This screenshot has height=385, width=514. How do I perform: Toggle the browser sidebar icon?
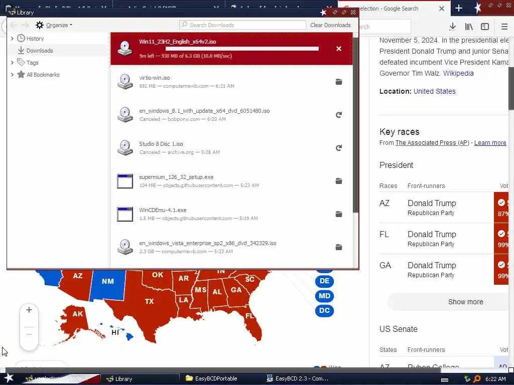tap(485, 27)
